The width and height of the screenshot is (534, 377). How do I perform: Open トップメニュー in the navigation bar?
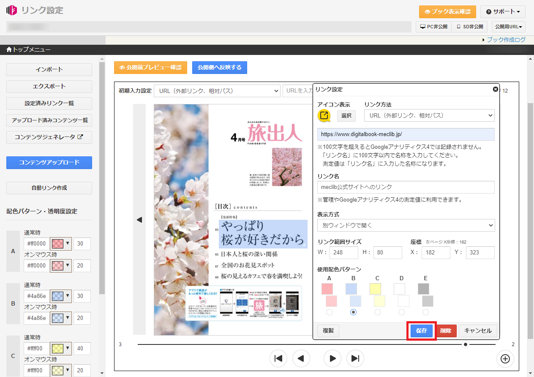point(29,50)
